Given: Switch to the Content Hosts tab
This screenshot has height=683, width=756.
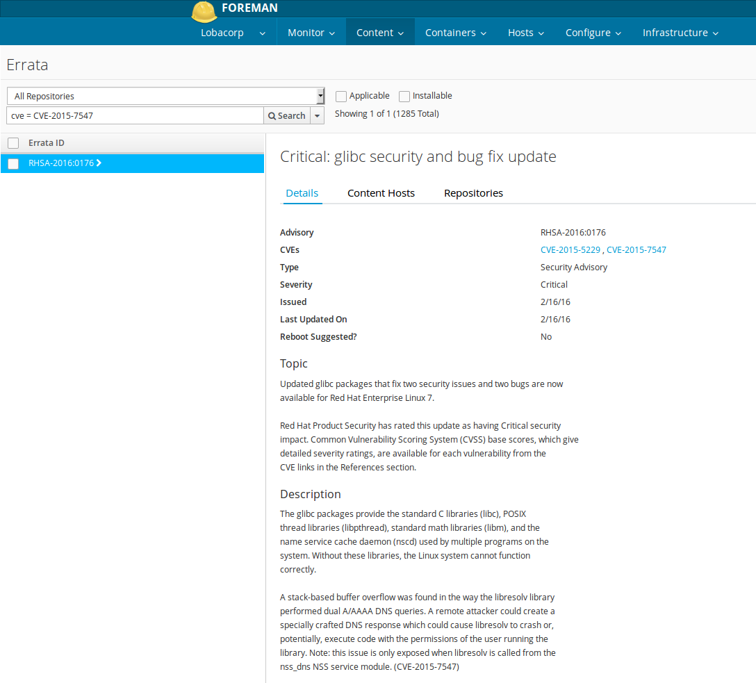Looking at the screenshot, I should pos(381,193).
